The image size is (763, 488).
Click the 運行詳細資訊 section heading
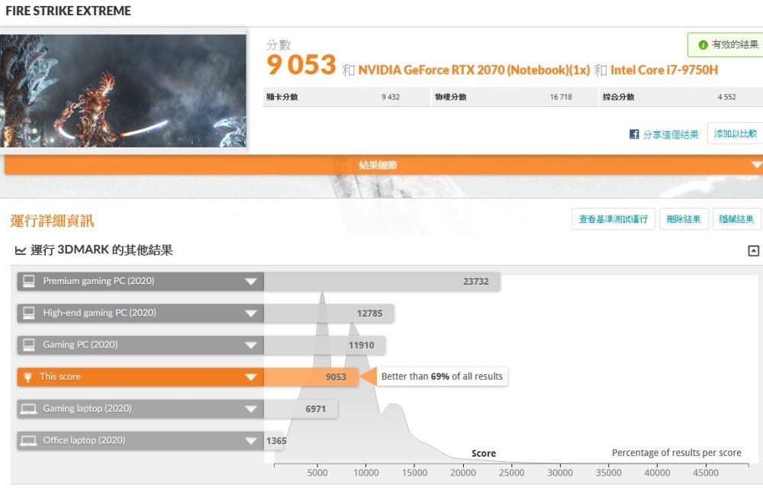[52, 221]
